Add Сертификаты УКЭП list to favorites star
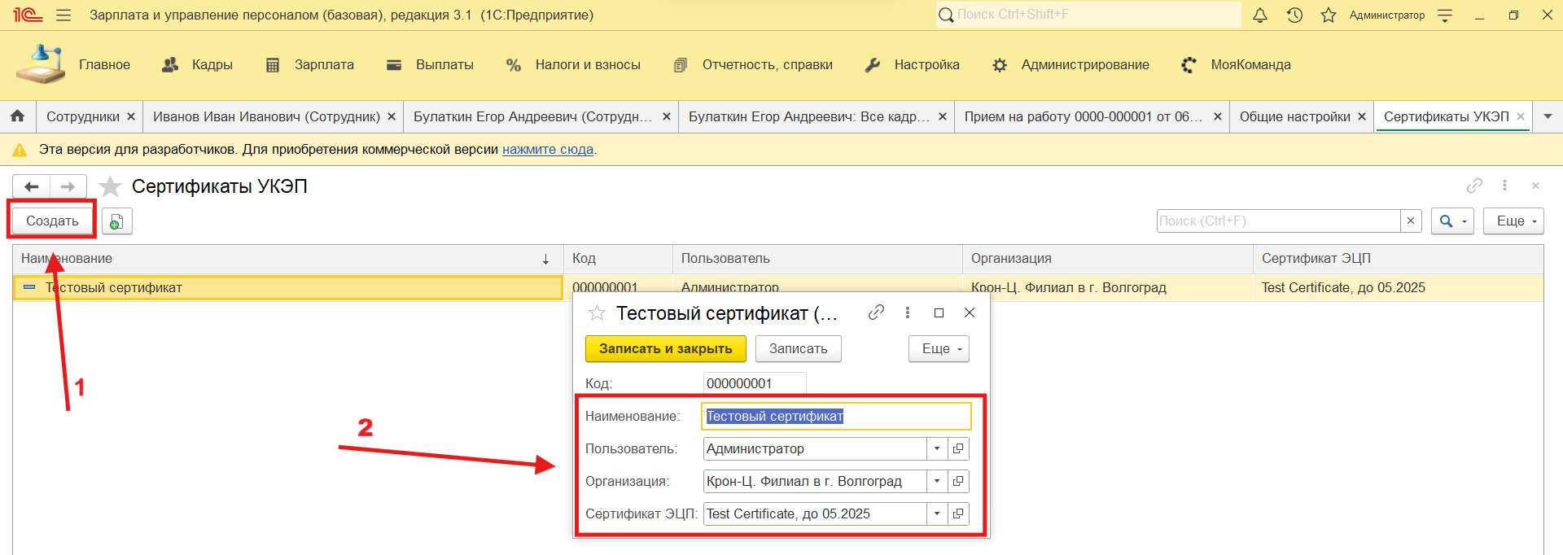The width and height of the screenshot is (1563, 555). [x=111, y=187]
